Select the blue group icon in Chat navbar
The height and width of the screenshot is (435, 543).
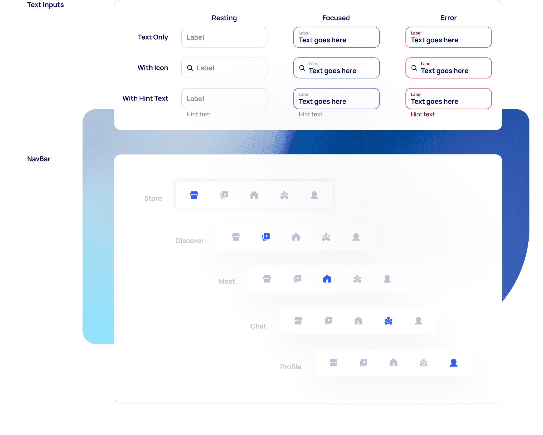[388, 321]
